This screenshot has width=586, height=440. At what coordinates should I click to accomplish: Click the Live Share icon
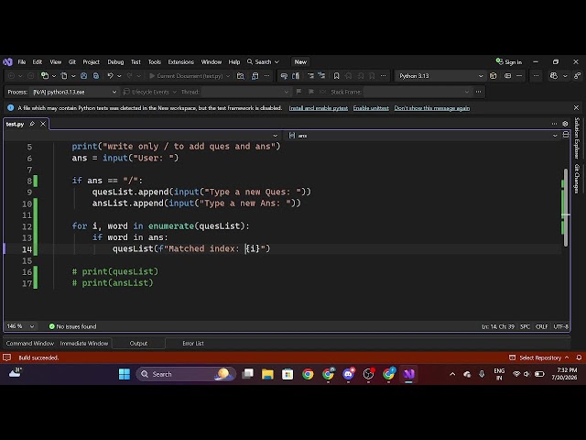click(x=578, y=76)
